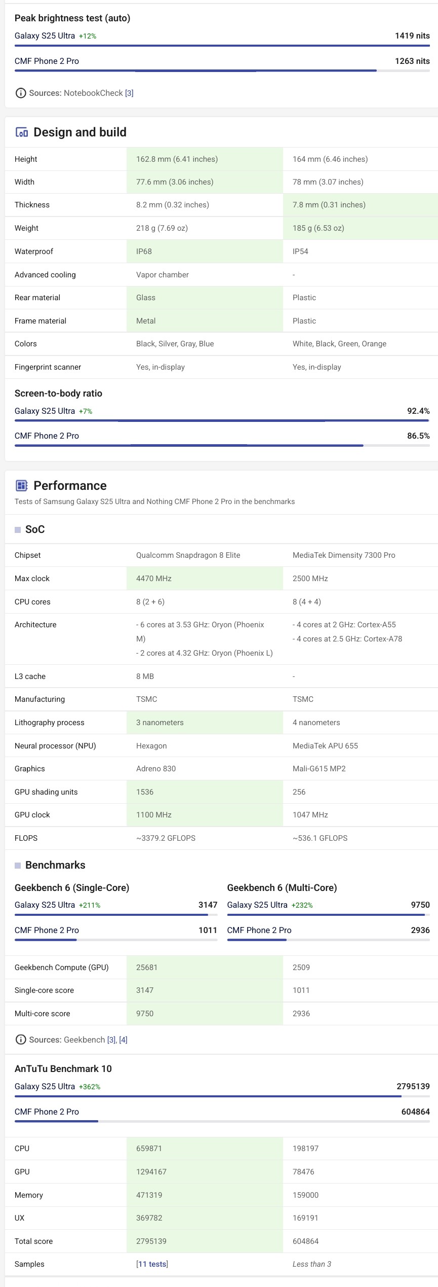The image size is (438, 1287).
Task: Click the Fingerprint scanner row label
Action: [x=48, y=367]
